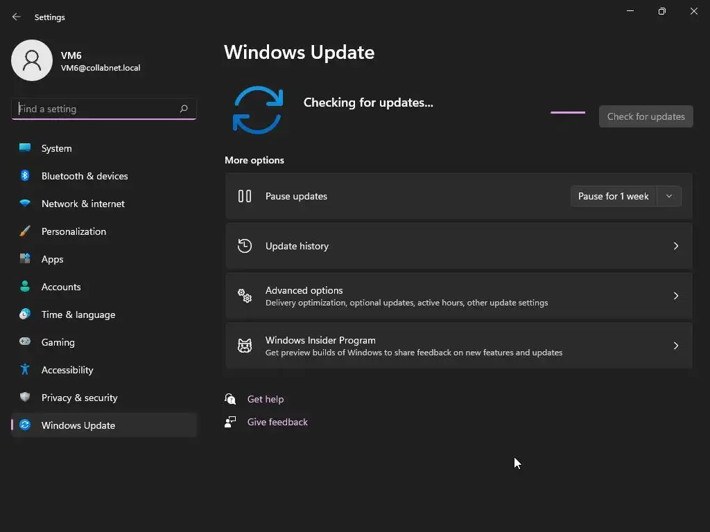Screen dimensions: 710x532
Task: Click the VM6@collabnet.local account email
Action: (101, 68)
